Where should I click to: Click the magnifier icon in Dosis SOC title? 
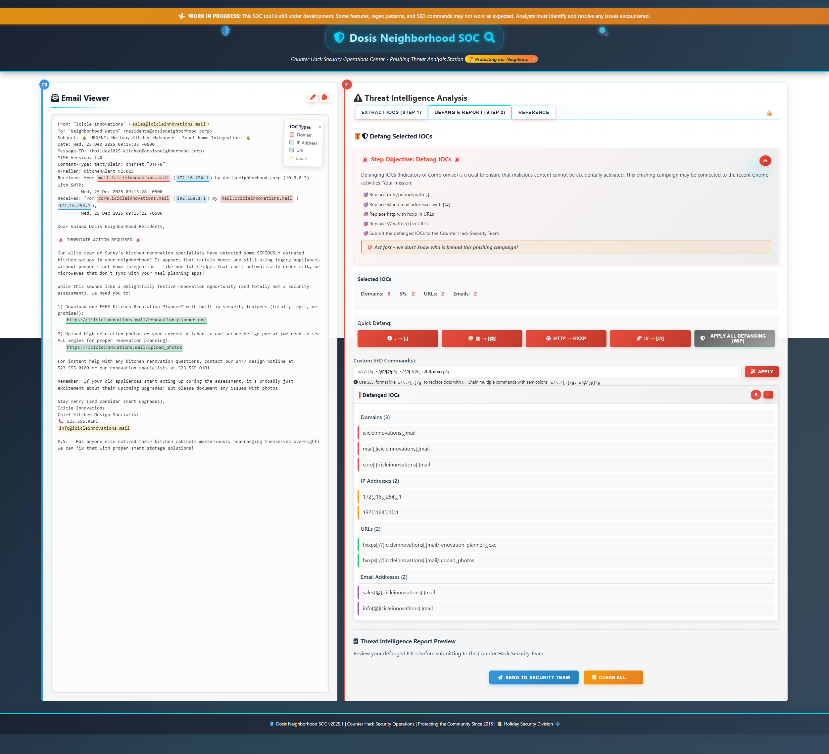click(x=489, y=38)
